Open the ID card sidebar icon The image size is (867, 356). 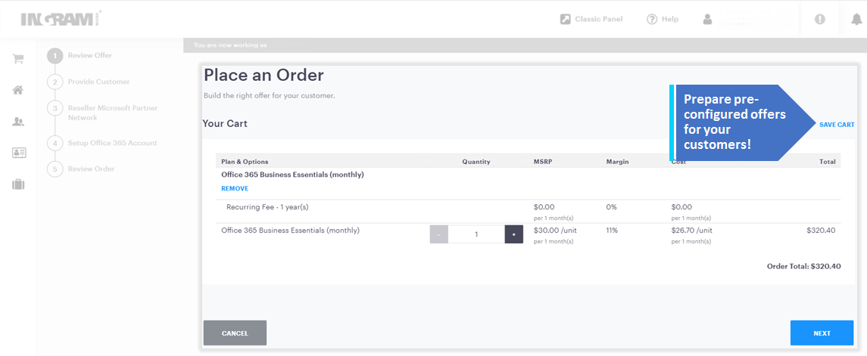point(18,153)
